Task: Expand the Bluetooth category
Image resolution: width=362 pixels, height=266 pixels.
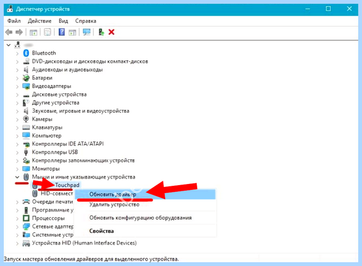Action: 17,54
